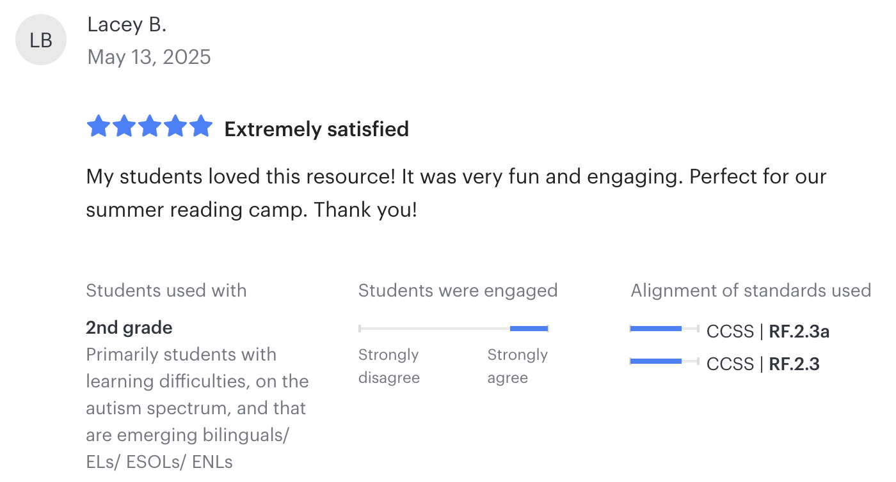Open the CCSS RF.2.3a standard
Viewport: 896px width, 482px height.
(768, 331)
